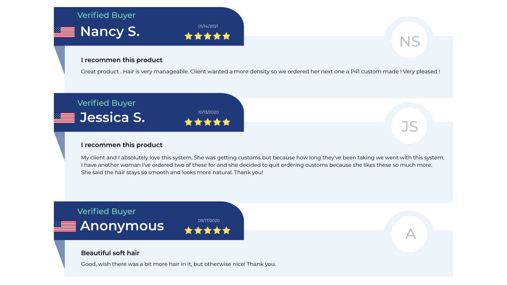Viewport: 507px width, 285px height.
Task: Click Anonymous review's star rating
Action: point(207,230)
